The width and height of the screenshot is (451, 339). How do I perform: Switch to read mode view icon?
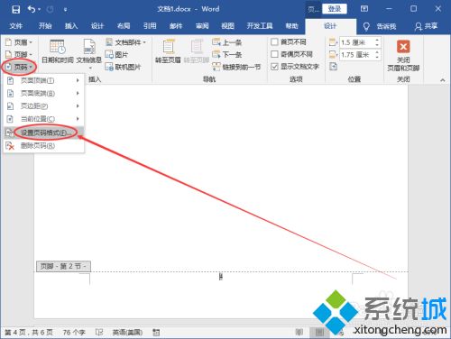pos(299,332)
